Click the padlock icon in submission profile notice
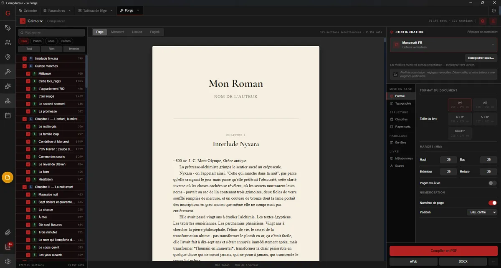 [x=395, y=75]
